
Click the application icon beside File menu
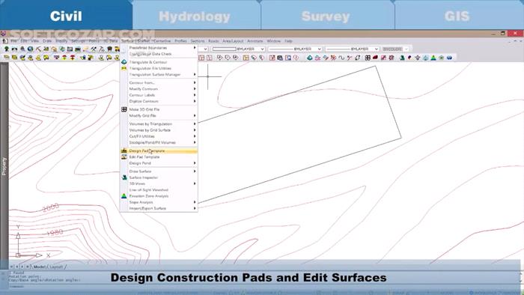point(5,40)
